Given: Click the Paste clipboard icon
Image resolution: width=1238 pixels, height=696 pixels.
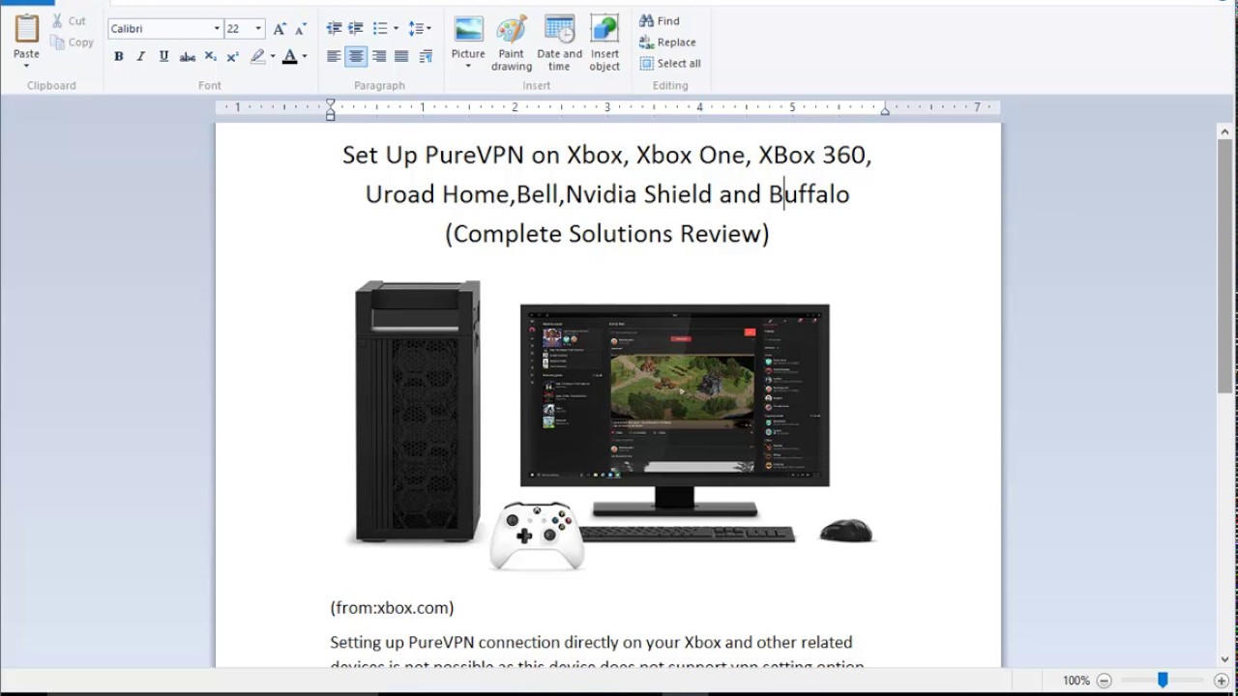Looking at the screenshot, I should (26, 28).
